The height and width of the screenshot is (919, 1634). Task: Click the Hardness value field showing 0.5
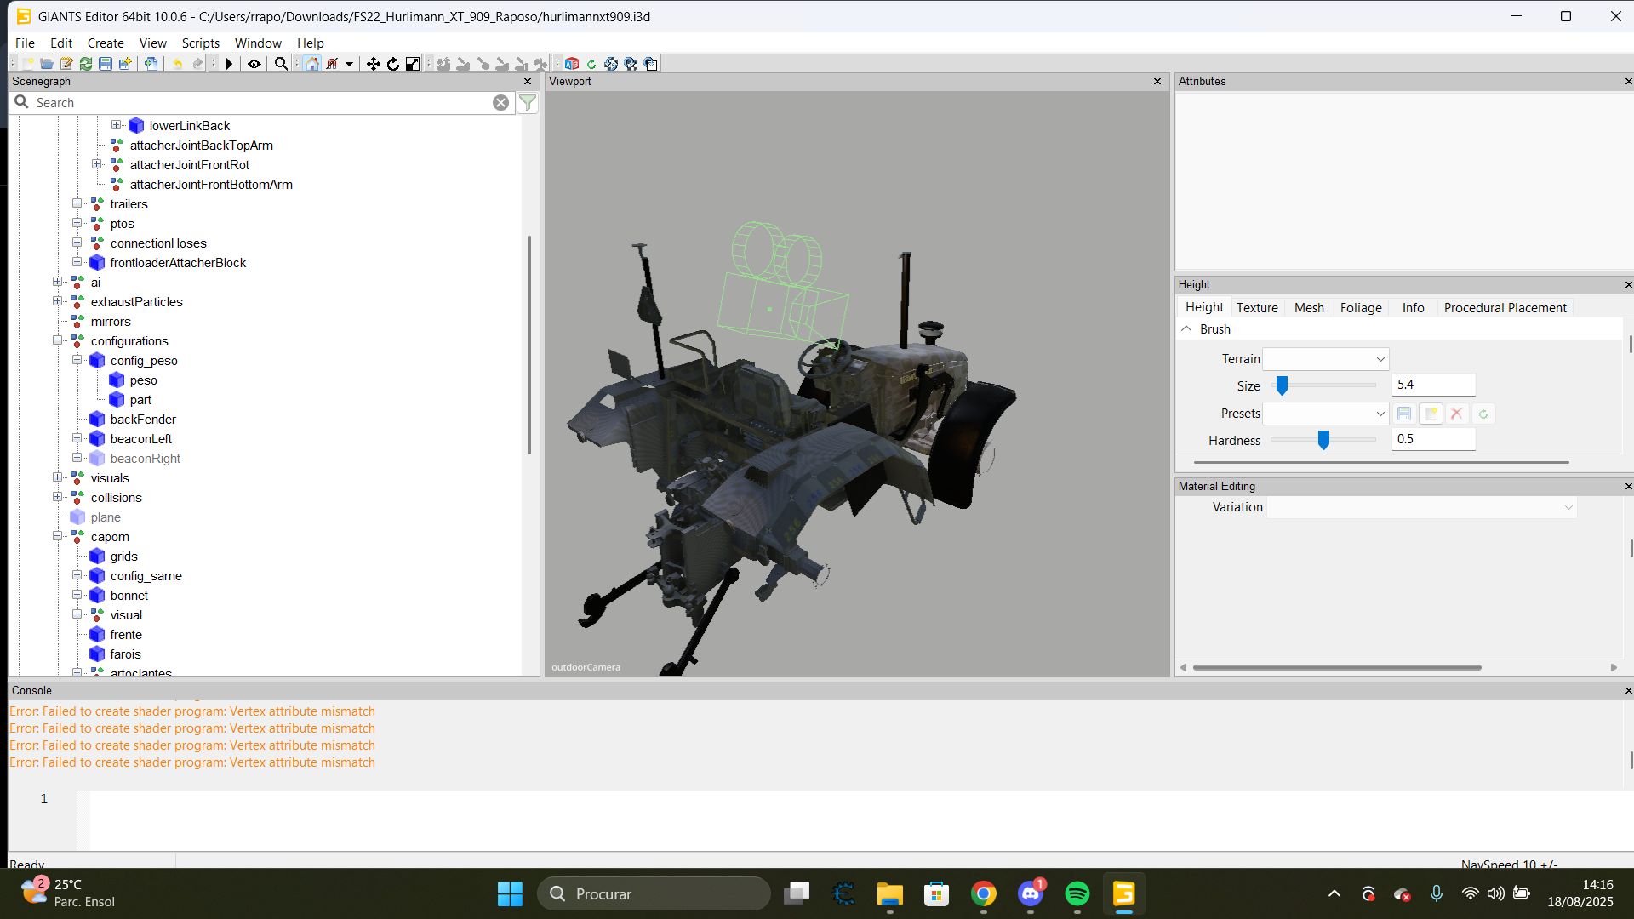[x=1433, y=440]
